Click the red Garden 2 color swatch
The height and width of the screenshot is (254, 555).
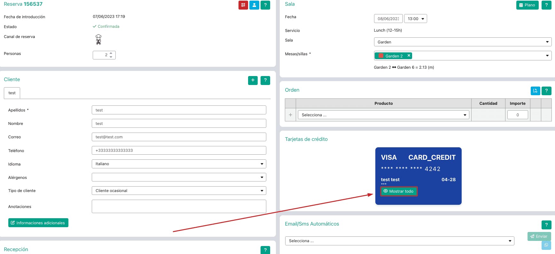[381, 56]
